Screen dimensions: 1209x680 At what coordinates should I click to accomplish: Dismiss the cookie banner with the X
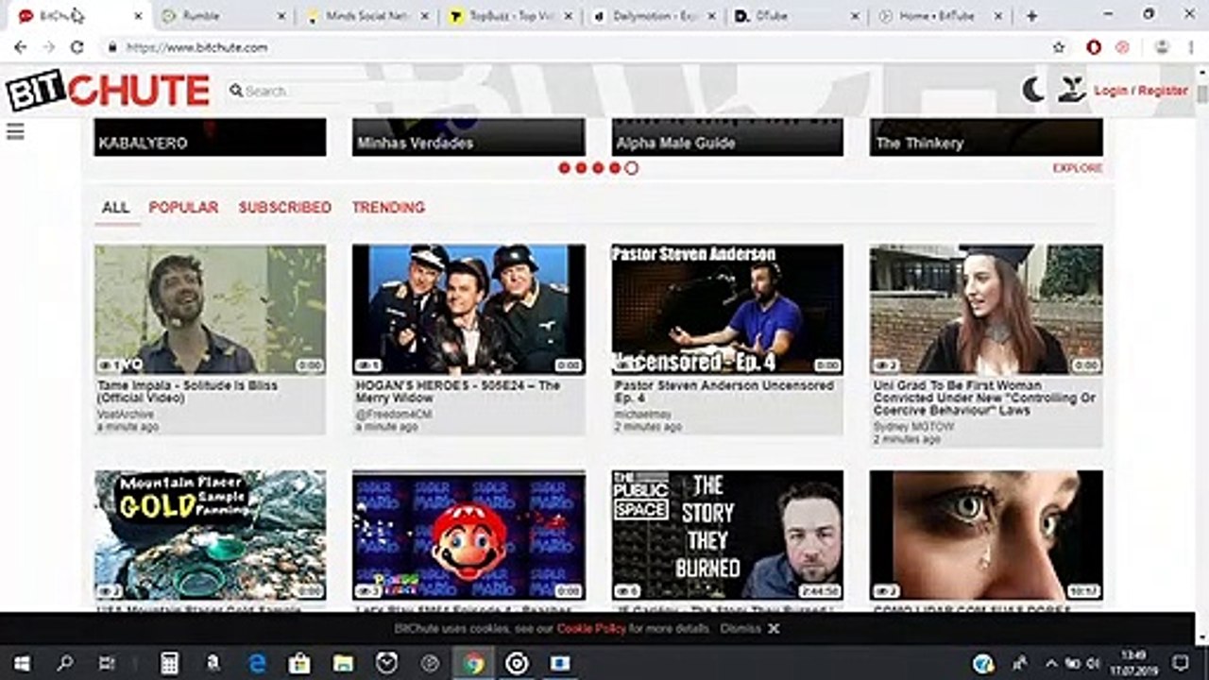click(x=774, y=629)
